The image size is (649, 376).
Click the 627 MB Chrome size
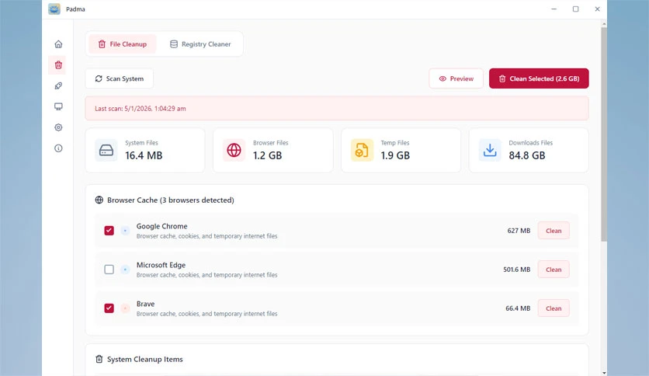pyautogui.click(x=519, y=231)
